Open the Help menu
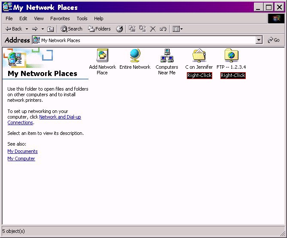 [x=99, y=18]
